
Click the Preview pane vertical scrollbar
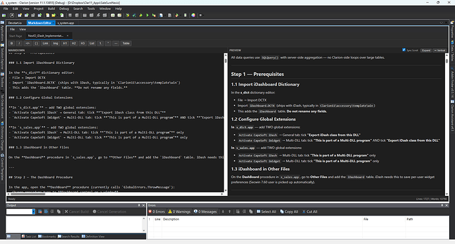[446, 124]
